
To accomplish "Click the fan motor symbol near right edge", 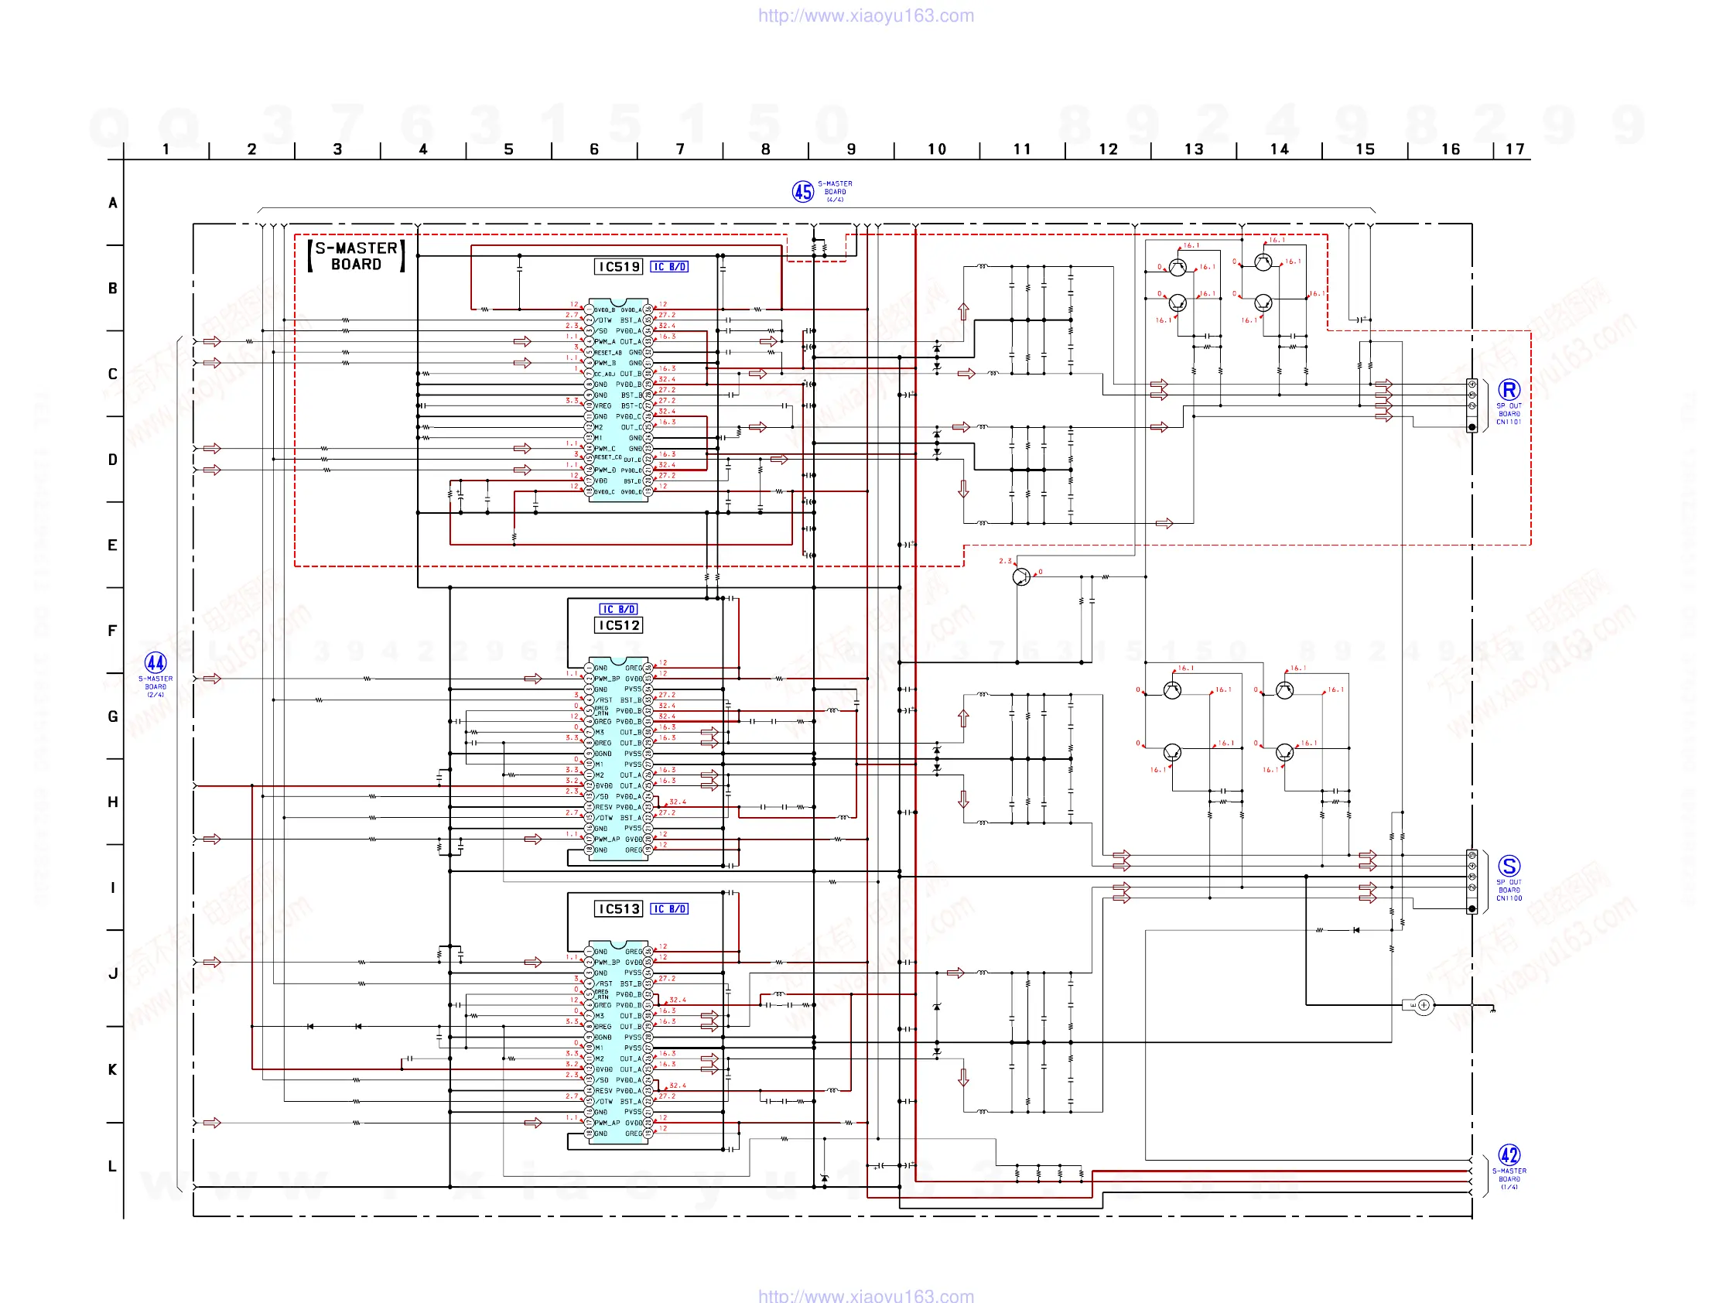I will 1423,1005.
